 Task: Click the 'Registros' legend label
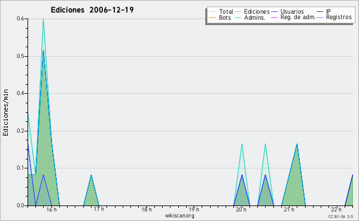(x=339, y=17)
